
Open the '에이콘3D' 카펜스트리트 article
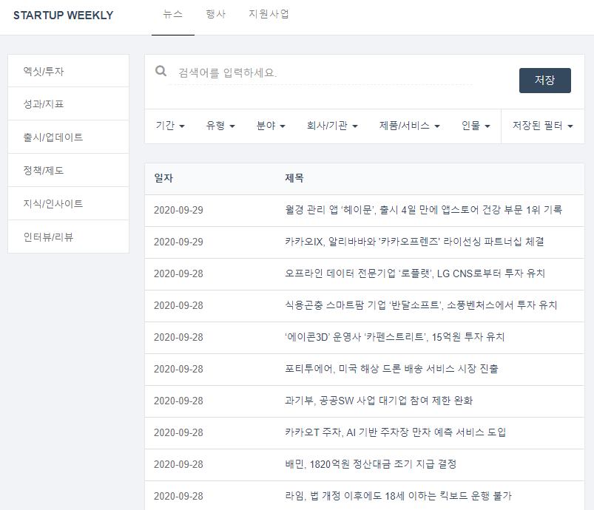point(395,337)
